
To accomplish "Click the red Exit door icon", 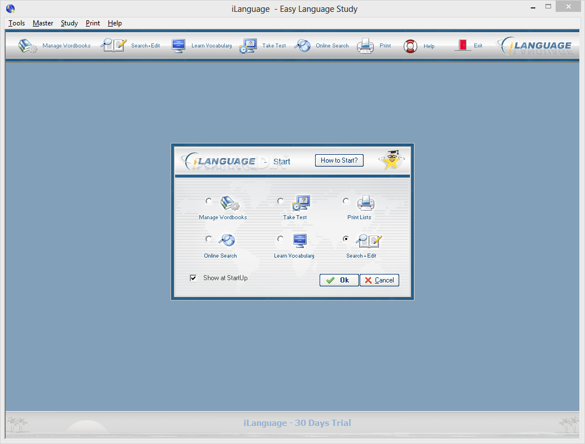I will (462, 46).
